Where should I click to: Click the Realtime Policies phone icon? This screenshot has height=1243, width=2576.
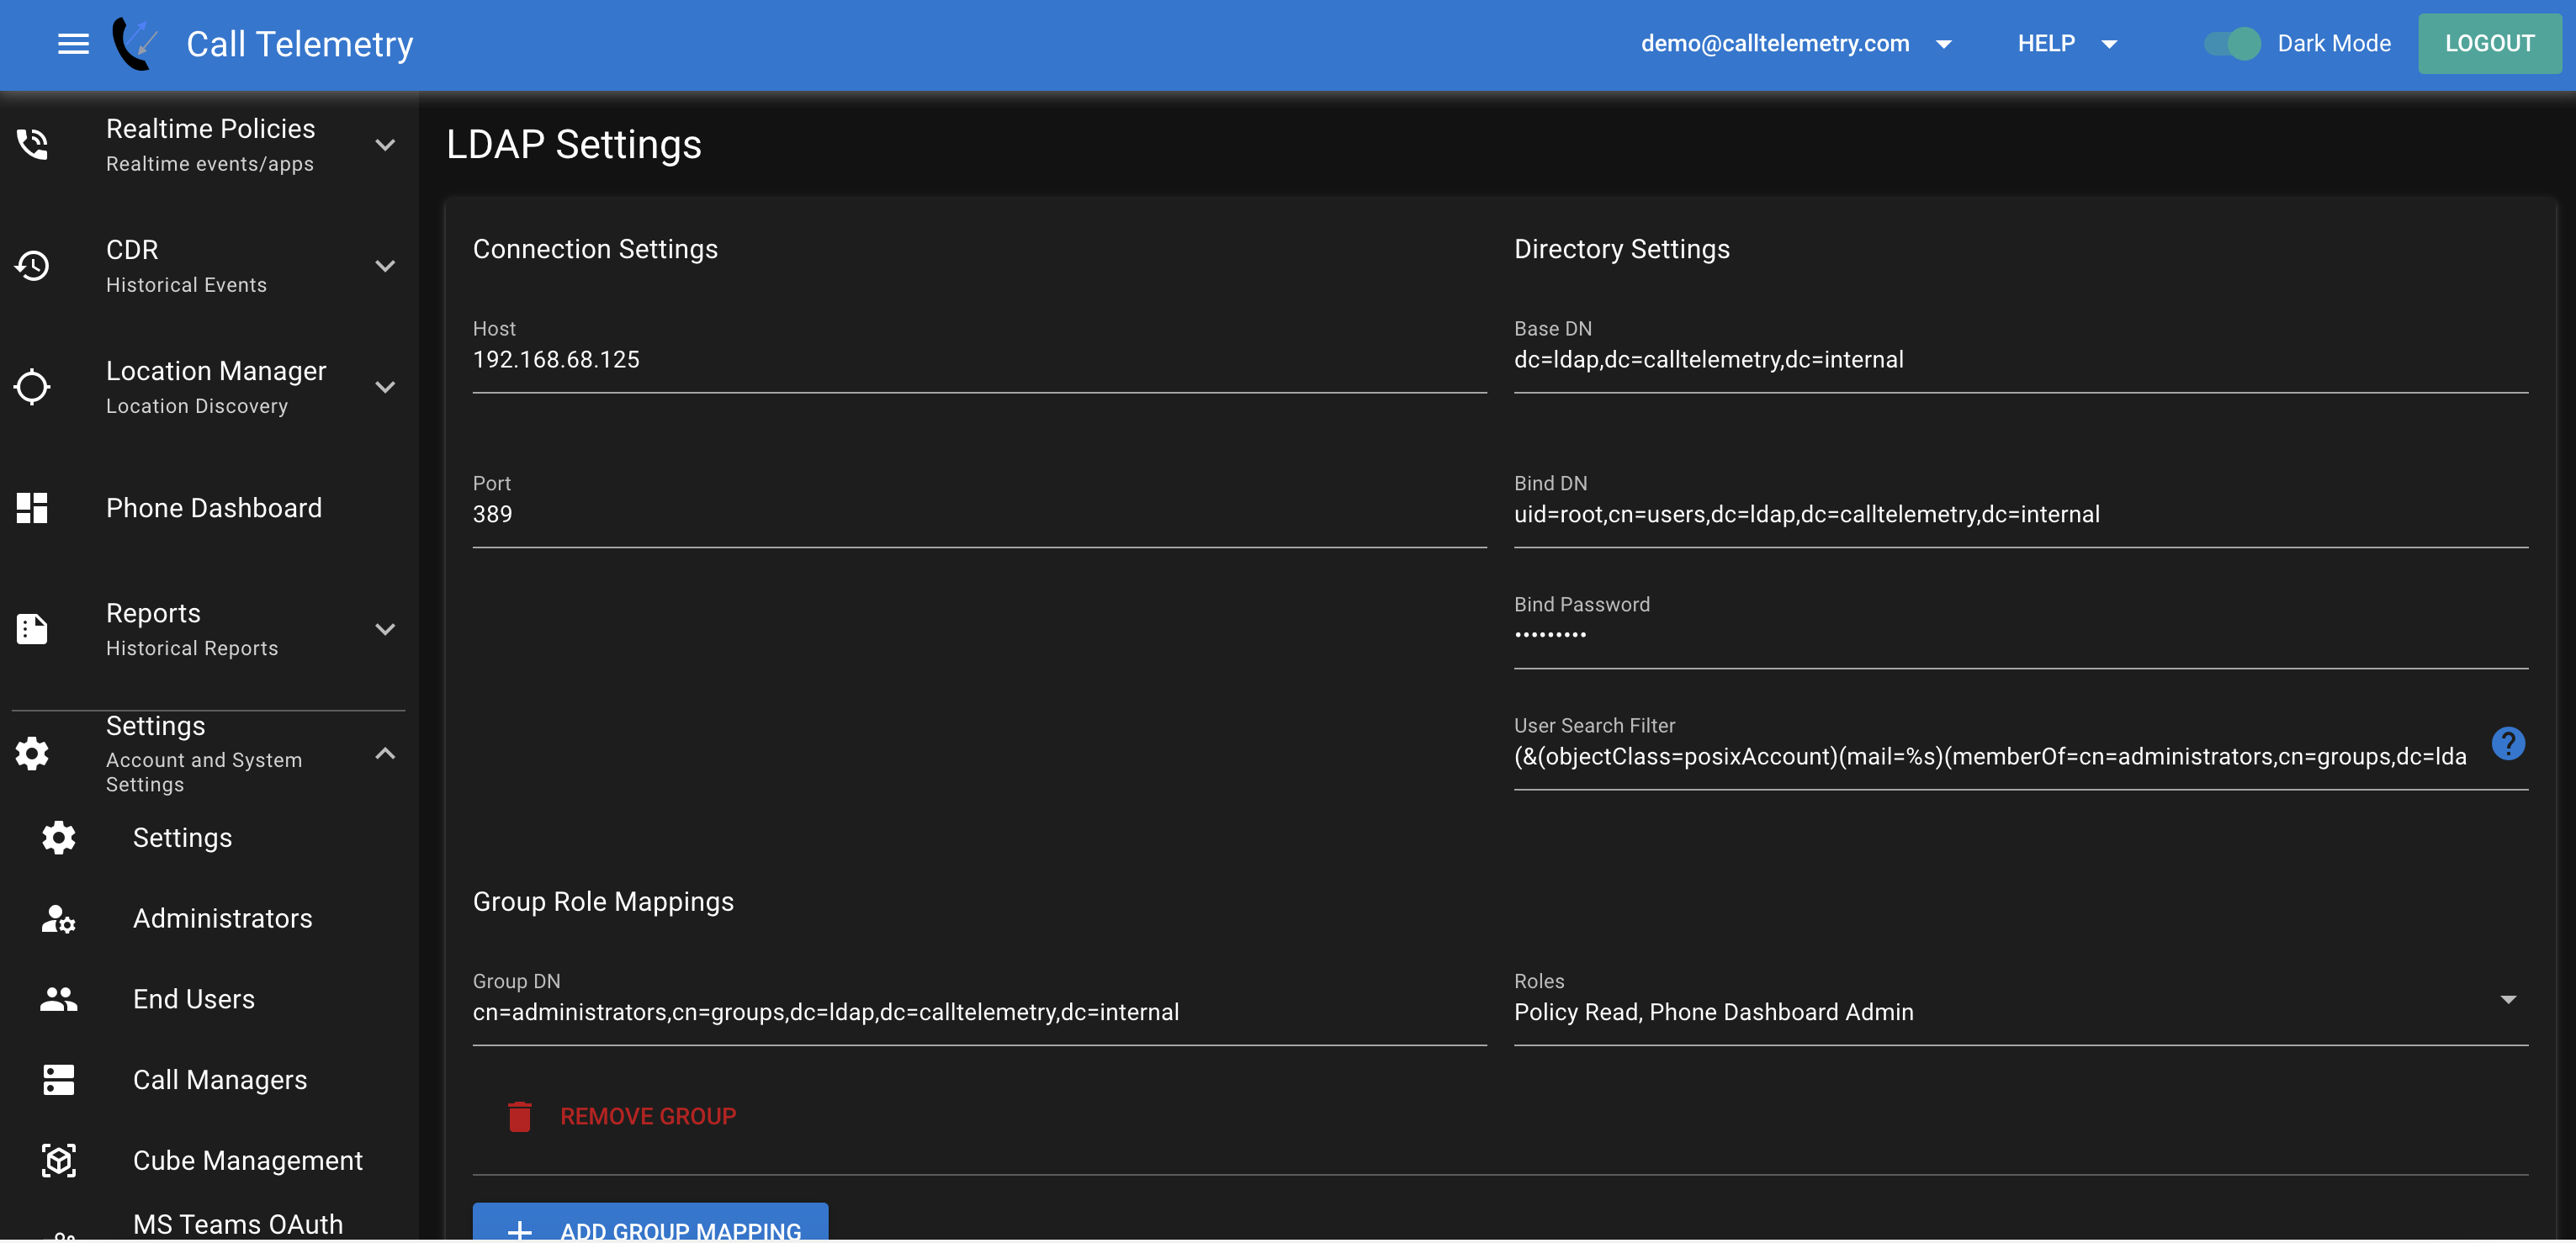tap(32, 145)
